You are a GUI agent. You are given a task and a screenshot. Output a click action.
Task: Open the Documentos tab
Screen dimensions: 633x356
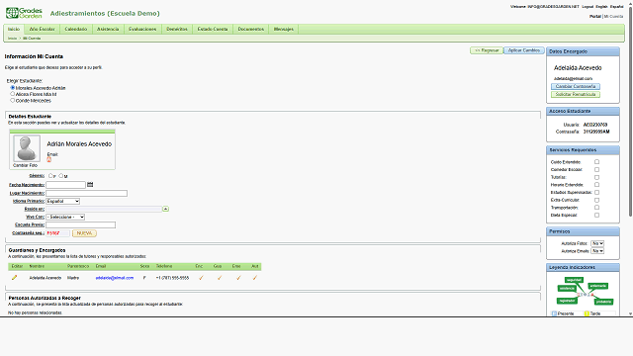pos(250,29)
